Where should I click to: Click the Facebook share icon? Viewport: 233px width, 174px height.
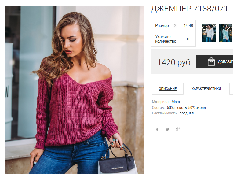[157, 129]
